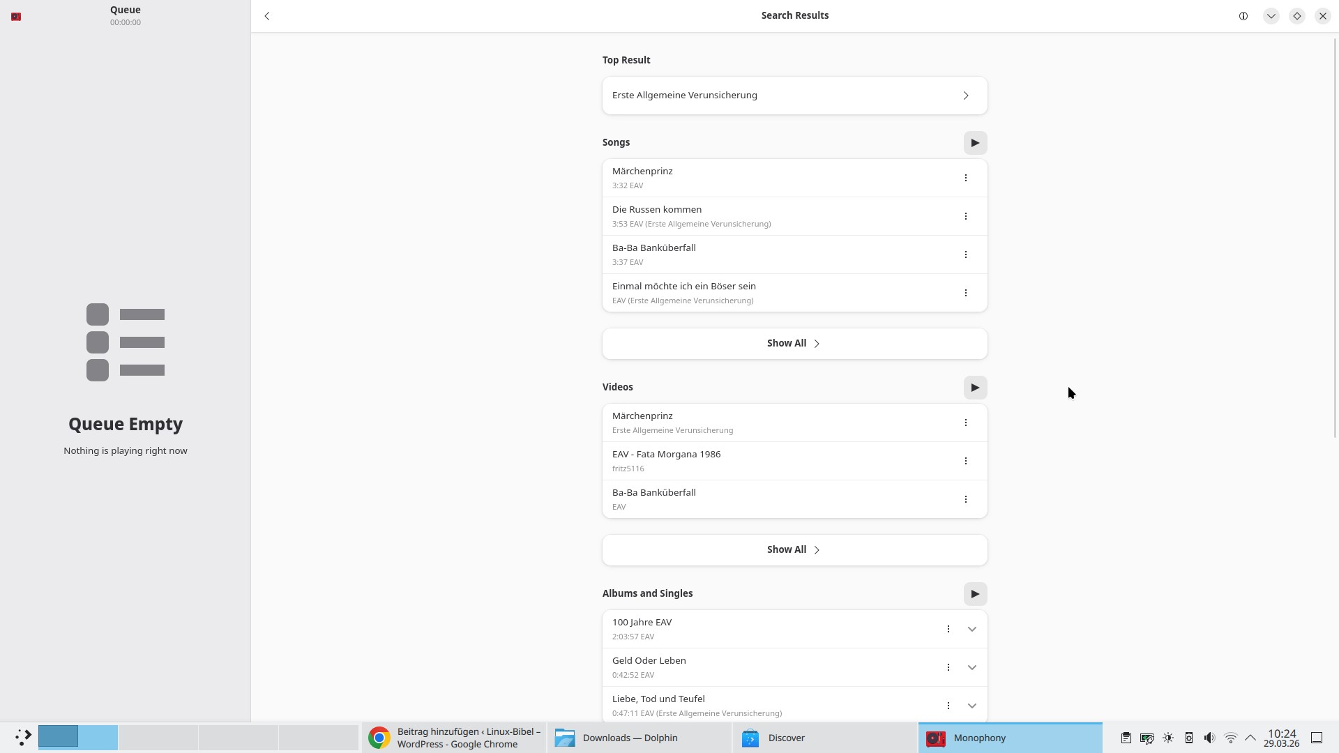Expand the 100 Jahre EAV album
The height and width of the screenshot is (753, 1339).
(971, 629)
